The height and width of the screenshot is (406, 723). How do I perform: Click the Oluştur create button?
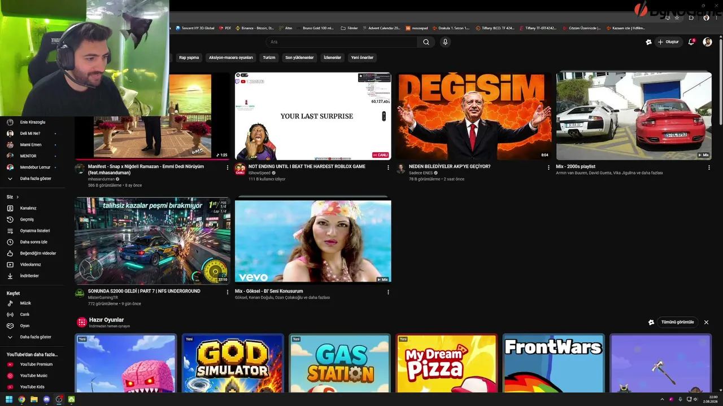[x=668, y=42]
